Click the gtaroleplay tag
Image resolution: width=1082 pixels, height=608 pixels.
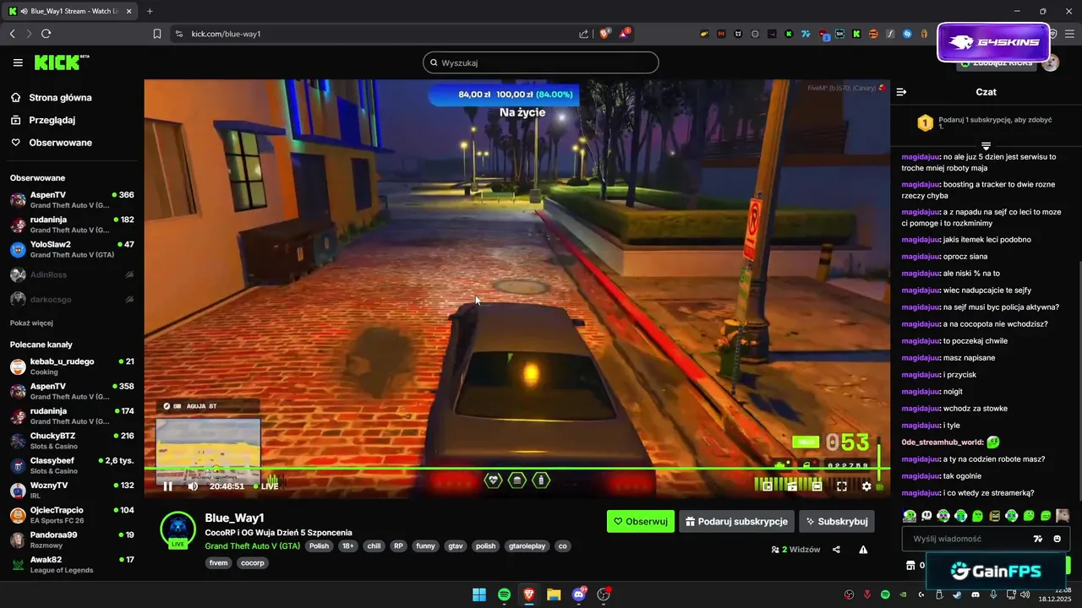tap(527, 546)
